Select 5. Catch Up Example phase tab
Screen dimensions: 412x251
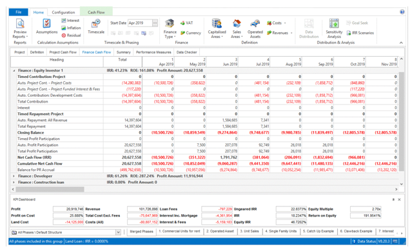pos(319,231)
